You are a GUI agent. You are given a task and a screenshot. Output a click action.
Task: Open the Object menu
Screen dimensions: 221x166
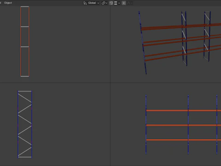[x=8, y=3]
